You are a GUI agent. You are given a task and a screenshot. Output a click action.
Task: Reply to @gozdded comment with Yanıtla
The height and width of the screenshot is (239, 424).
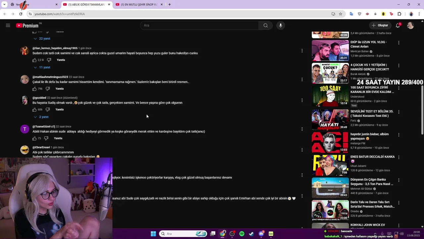click(60, 110)
